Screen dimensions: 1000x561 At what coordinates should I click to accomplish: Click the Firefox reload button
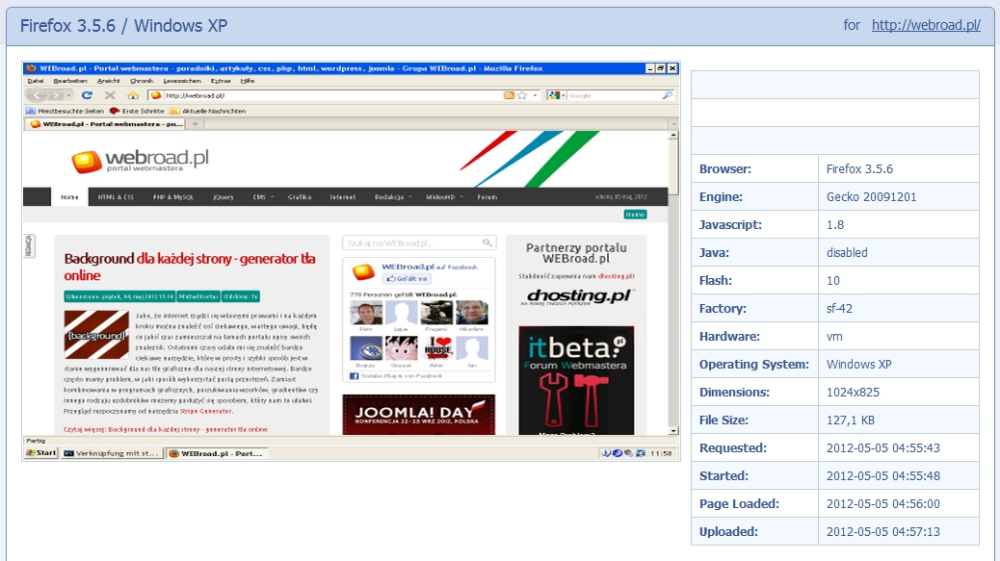pos(87,96)
